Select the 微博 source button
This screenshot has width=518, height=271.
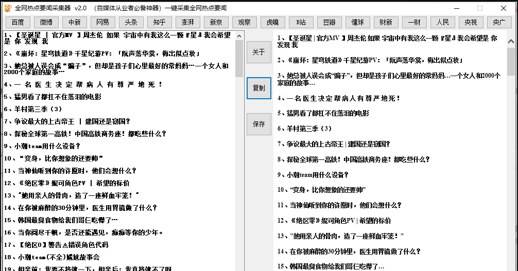click(x=46, y=23)
